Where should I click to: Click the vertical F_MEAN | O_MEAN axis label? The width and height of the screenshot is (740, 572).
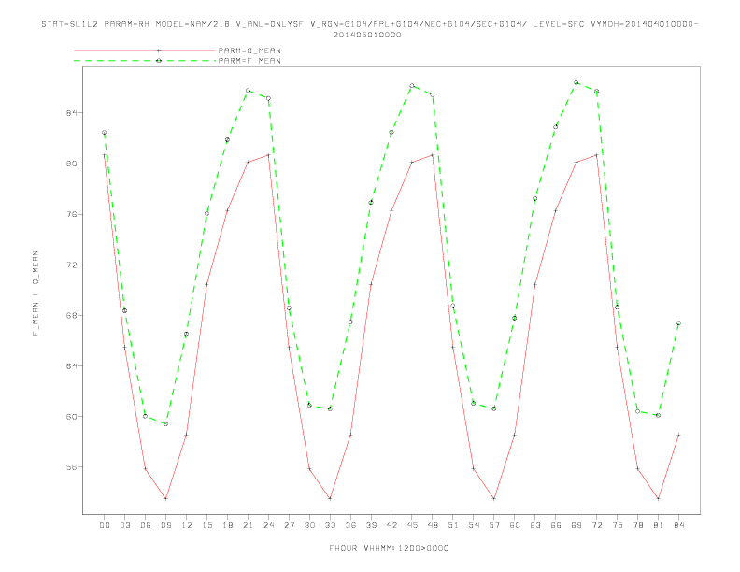(36, 293)
